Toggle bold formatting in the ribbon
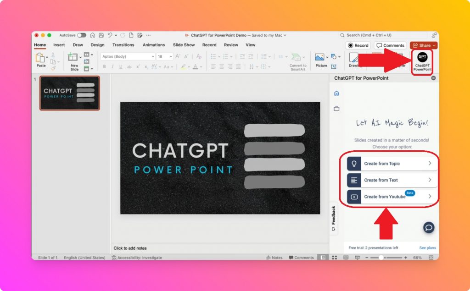 click(104, 66)
